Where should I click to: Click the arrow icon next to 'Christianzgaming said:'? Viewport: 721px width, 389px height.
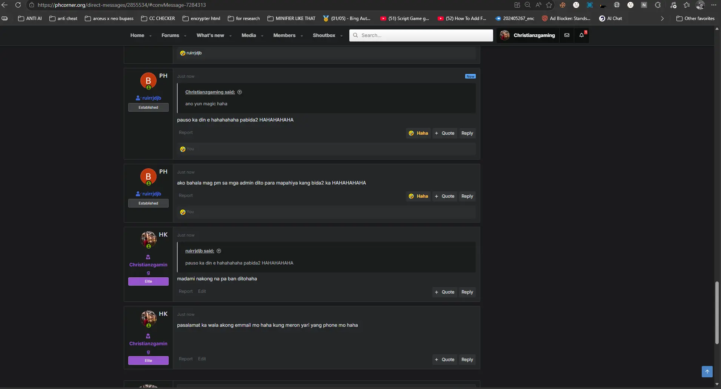point(240,92)
